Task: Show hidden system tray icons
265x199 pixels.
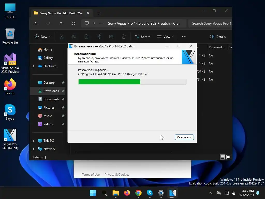Action: pyautogui.click(x=210, y=193)
